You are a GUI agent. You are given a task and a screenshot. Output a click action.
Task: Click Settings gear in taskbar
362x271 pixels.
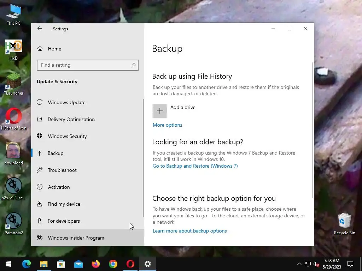pos(147,264)
